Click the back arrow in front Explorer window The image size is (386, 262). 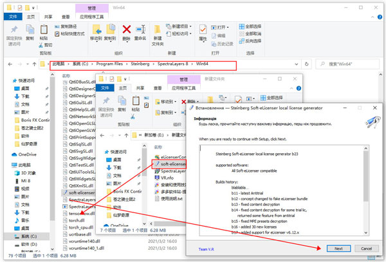pyautogui.click(x=102, y=135)
